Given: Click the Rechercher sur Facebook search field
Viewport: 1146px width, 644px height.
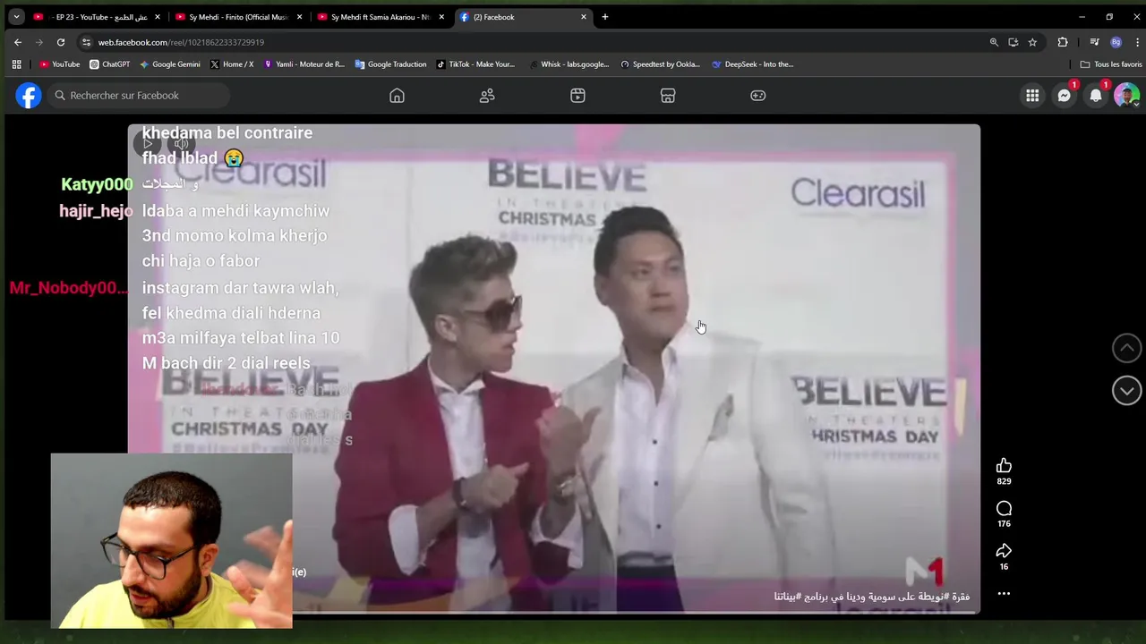Looking at the screenshot, I should point(139,96).
